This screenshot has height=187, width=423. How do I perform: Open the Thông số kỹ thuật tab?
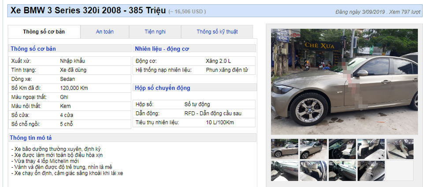coord(217,32)
